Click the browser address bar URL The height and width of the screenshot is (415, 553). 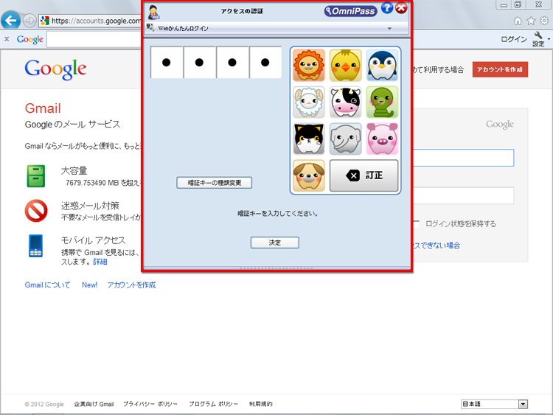click(x=96, y=21)
